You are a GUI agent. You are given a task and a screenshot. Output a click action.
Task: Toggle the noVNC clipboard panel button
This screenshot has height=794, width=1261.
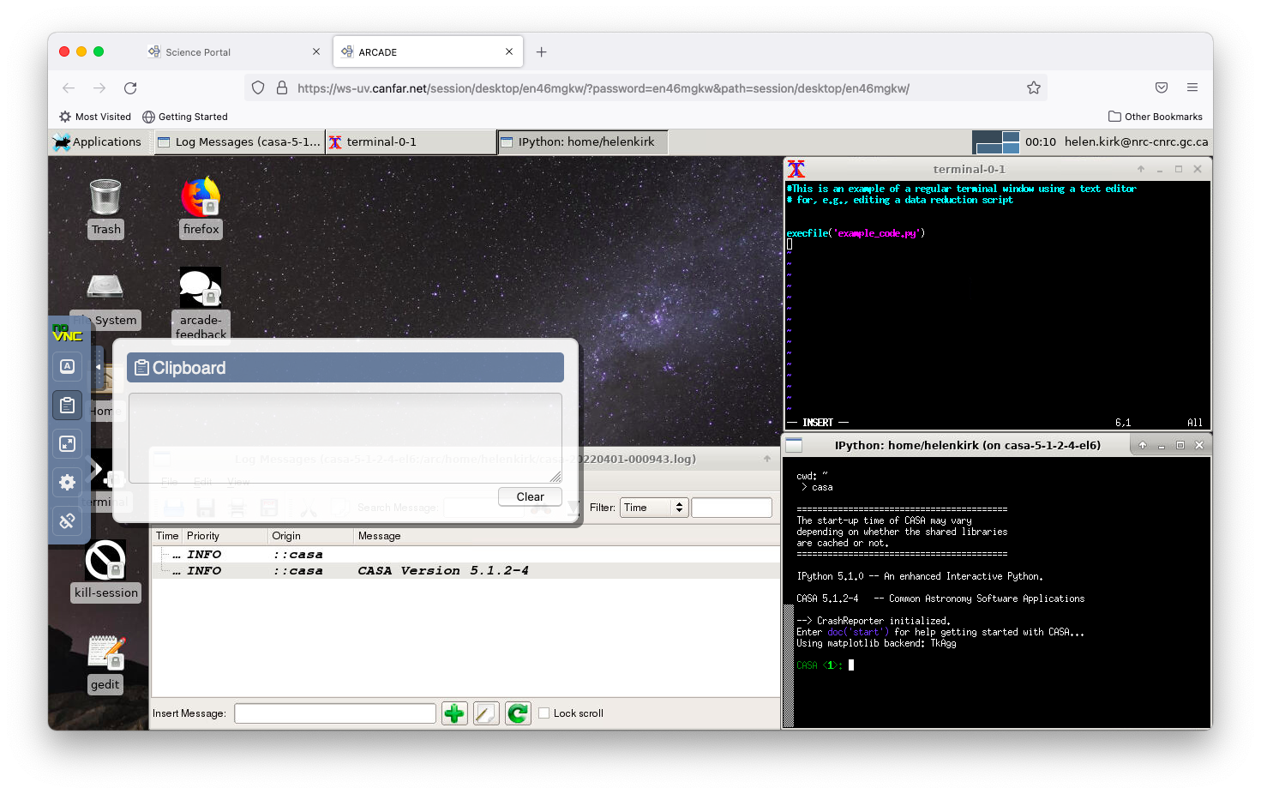coord(68,405)
